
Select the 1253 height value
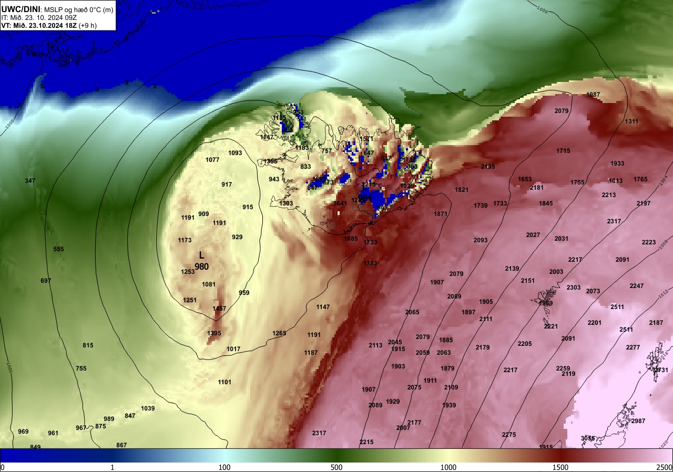point(188,272)
